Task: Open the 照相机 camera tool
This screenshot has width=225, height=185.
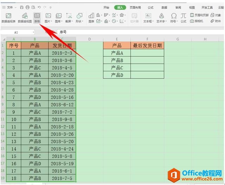Action: point(197,21)
